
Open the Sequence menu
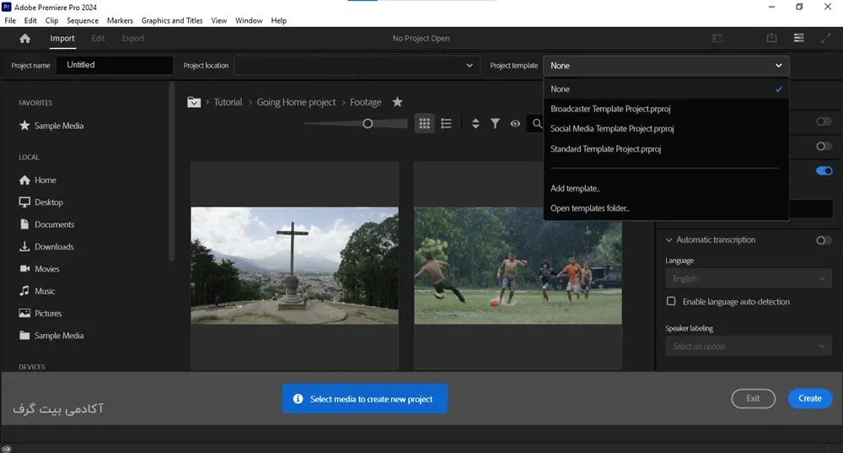[83, 20]
